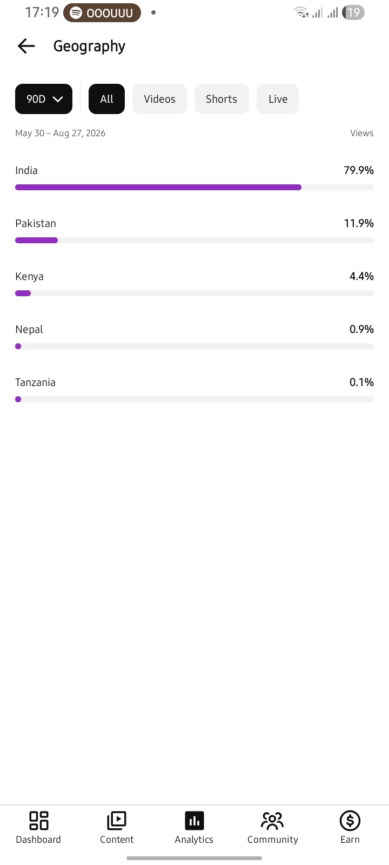The height and width of the screenshot is (865, 389).
Task: Tap the Spotify pill in status bar
Action: (x=102, y=12)
